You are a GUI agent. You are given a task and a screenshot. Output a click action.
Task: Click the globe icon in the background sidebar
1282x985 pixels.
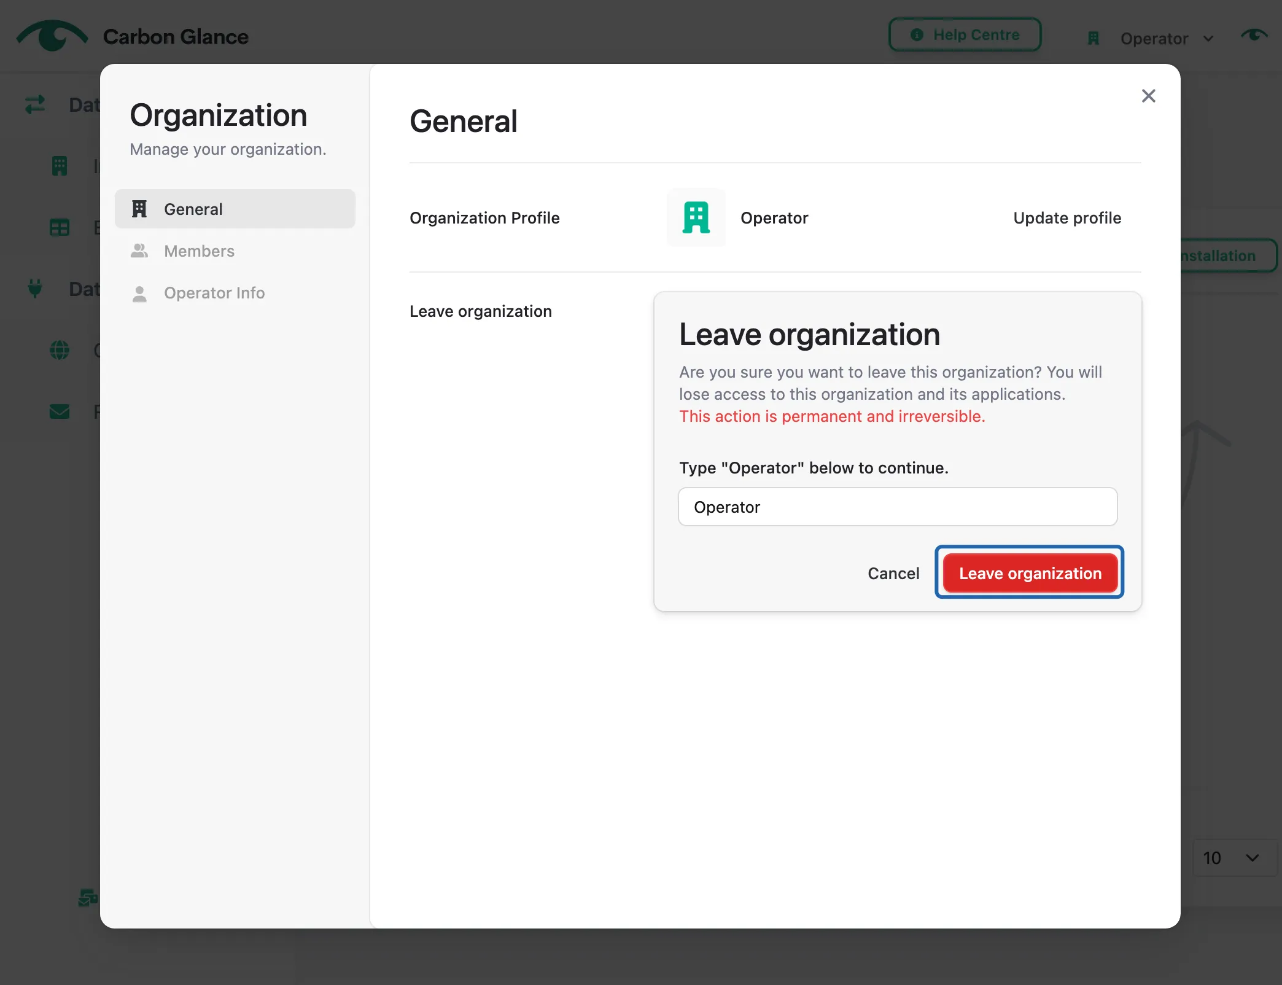tap(60, 350)
